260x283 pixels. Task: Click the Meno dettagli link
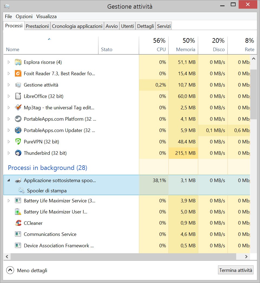tap(32, 270)
